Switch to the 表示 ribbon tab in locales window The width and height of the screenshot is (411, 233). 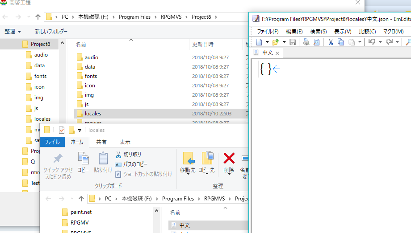coord(125,142)
